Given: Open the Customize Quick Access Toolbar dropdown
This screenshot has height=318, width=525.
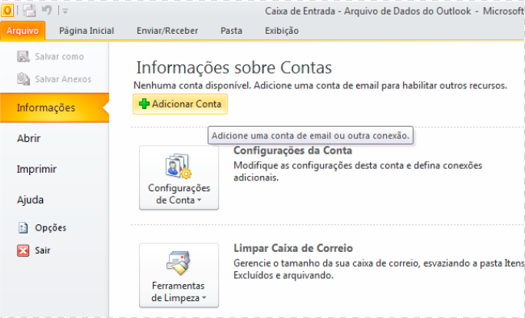Looking at the screenshot, I should click(x=64, y=12).
